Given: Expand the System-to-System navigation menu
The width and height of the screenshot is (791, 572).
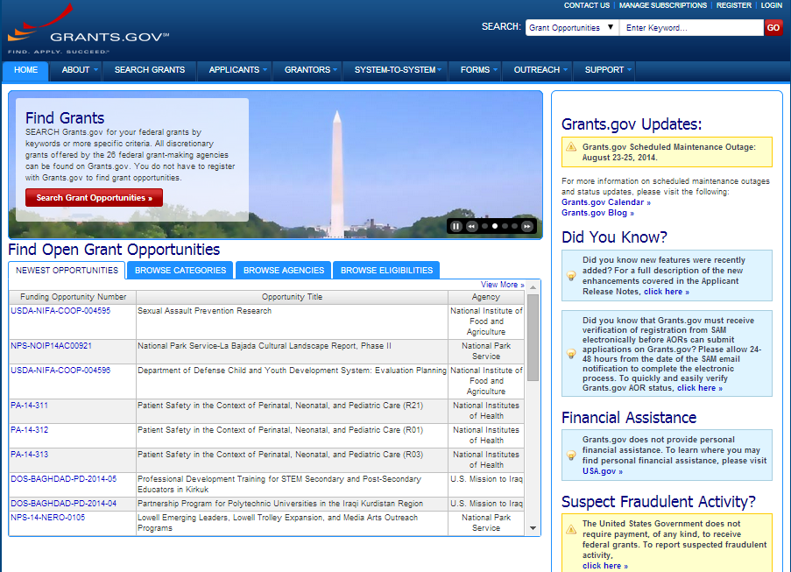Looking at the screenshot, I should pyautogui.click(x=398, y=70).
